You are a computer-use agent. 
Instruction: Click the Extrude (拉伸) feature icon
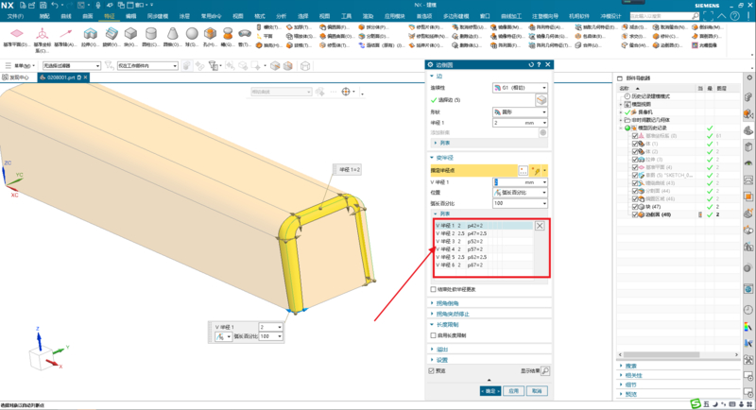click(x=86, y=35)
